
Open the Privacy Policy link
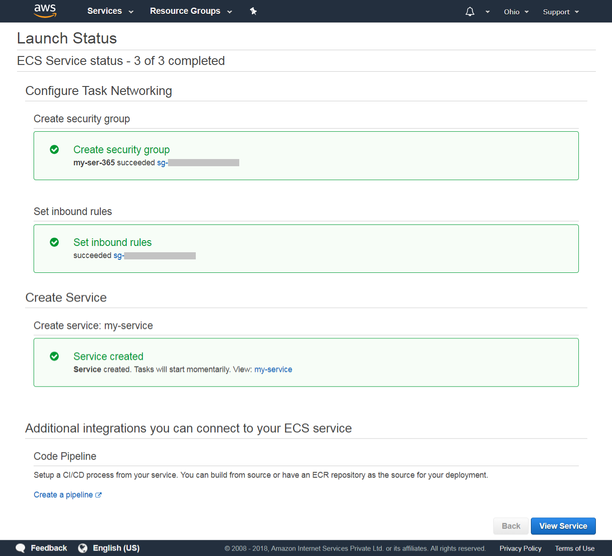[521, 548]
